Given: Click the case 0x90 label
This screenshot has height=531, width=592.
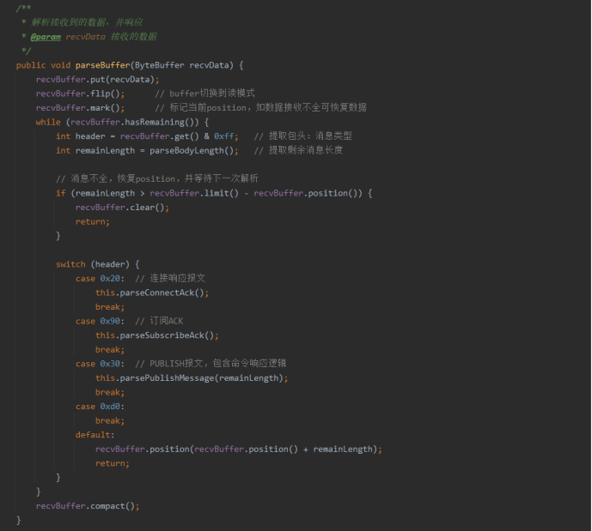Looking at the screenshot, I should point(100,321).
